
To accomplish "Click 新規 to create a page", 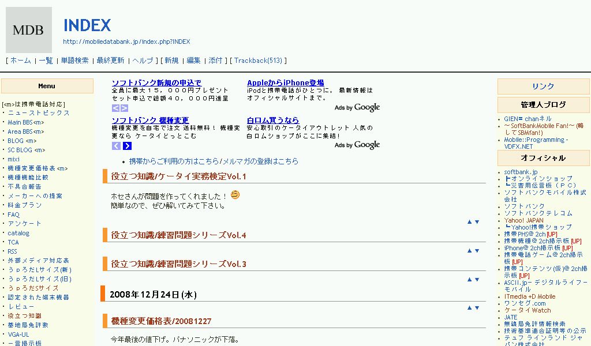I will [171, 60].
